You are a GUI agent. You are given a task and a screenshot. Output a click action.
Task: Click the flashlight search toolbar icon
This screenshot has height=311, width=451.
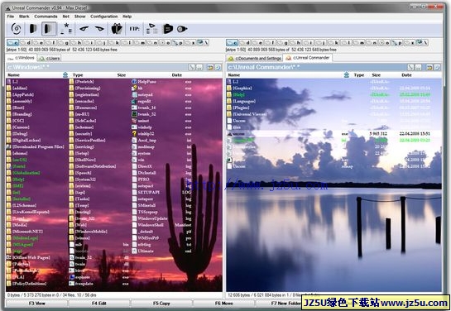(x=182, y=29)
